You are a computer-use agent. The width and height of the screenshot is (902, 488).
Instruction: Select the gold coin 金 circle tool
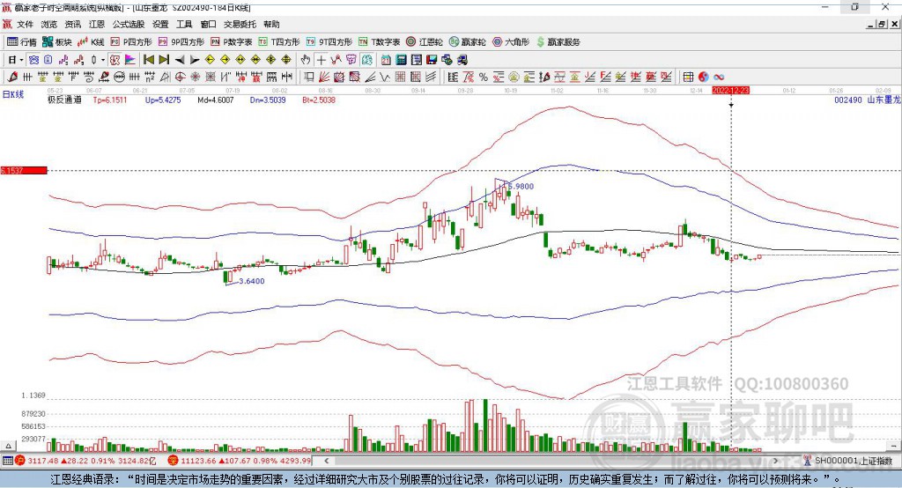click(514, 77)
